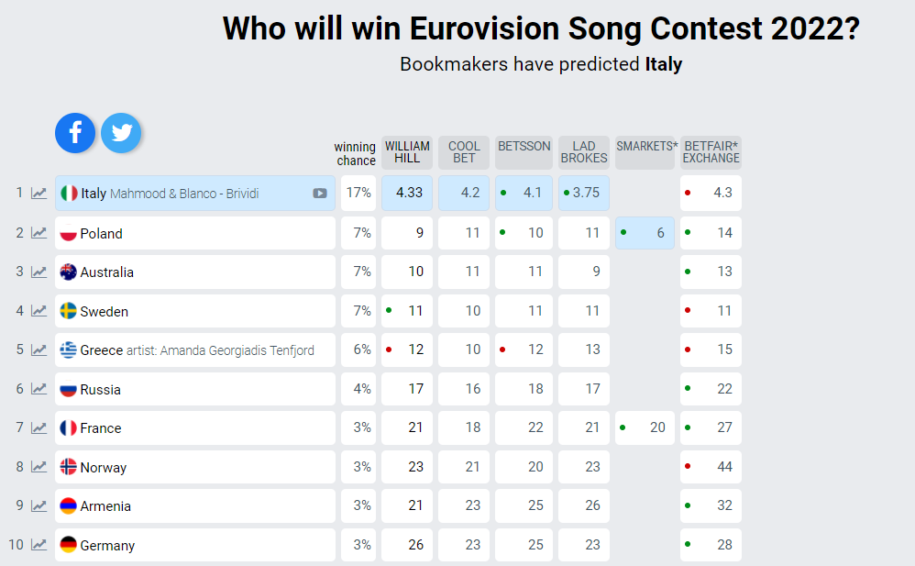
Task: Click the Sweden flag icon
Action: (x=66, y=311)
